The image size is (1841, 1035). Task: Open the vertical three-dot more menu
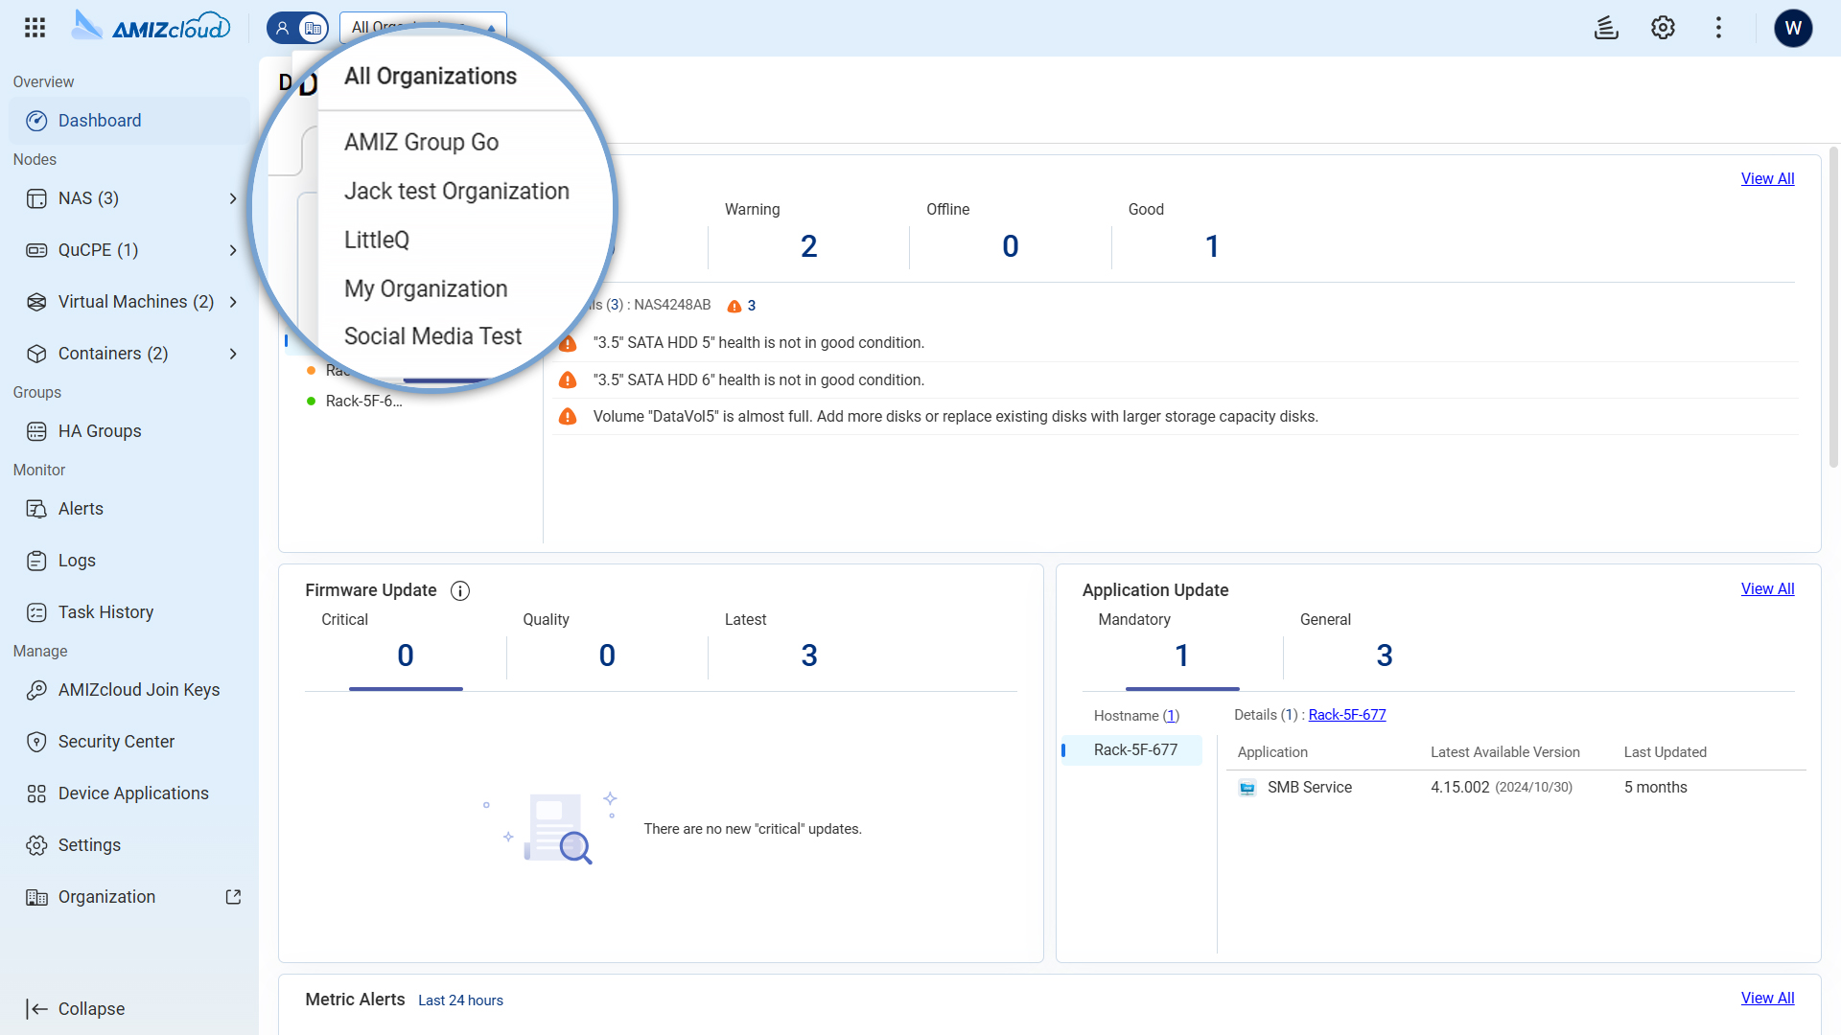click(x=1718, y=28)
